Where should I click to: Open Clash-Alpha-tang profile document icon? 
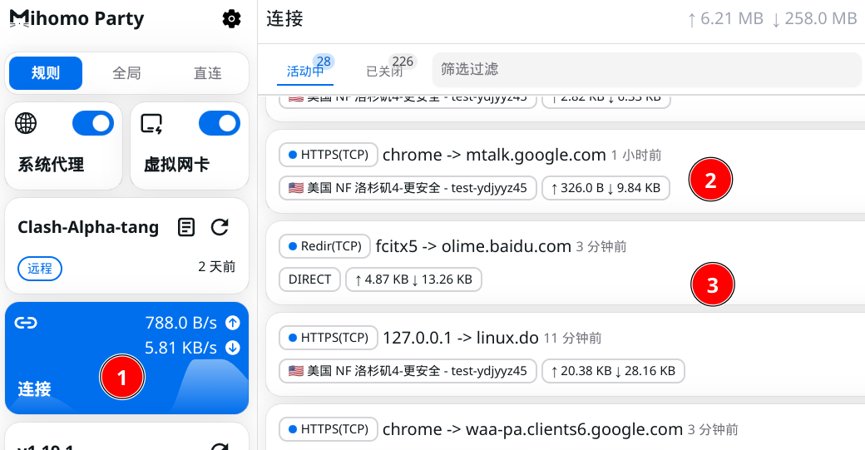coord(187,227)
